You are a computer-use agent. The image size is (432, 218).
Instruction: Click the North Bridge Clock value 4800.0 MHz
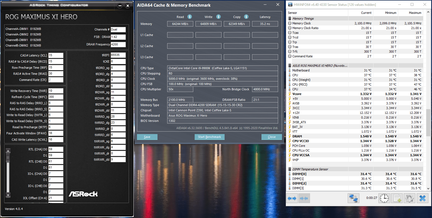click(265, 89)
